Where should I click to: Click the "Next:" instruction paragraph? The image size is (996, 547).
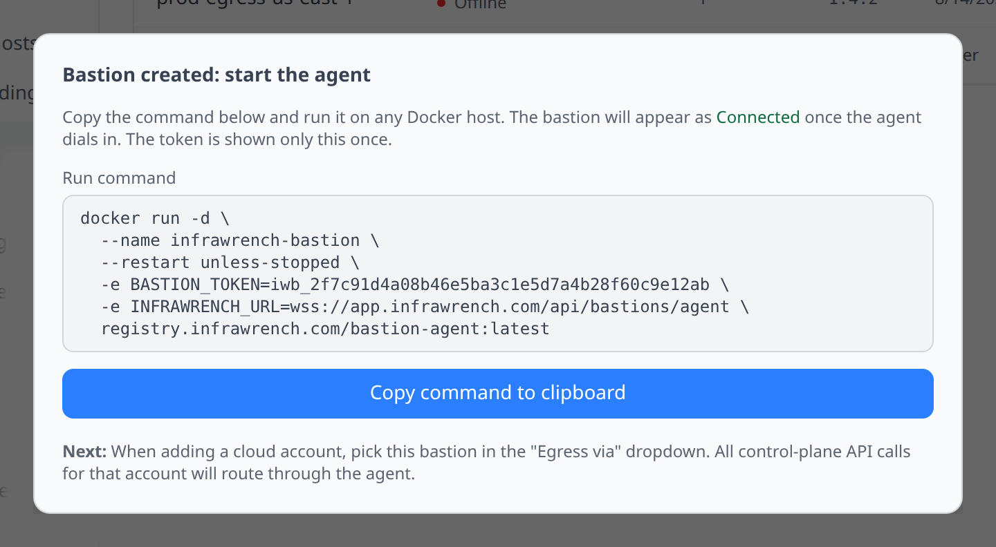pos(486,463)
